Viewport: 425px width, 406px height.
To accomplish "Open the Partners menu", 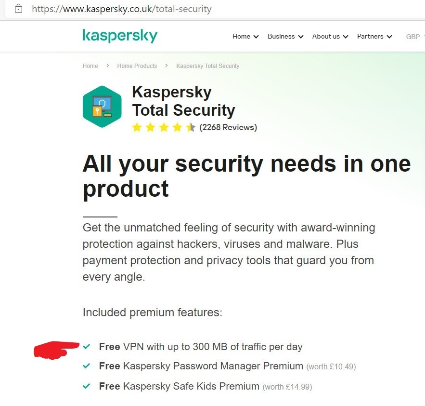I will 374,37.
